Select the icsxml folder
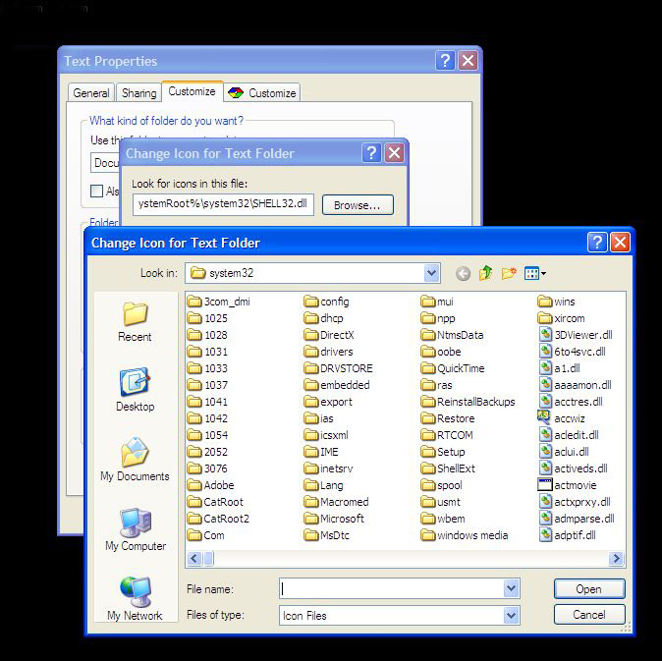 326,435
